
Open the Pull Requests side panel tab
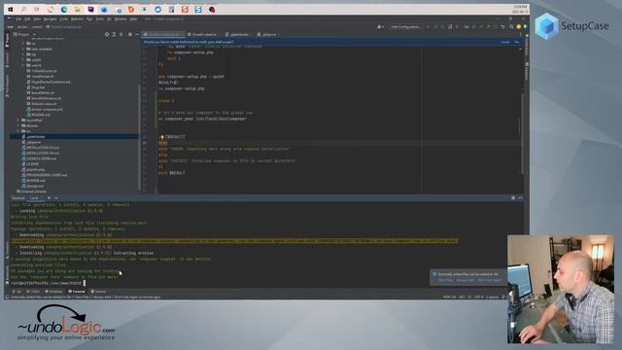pyautogui.click(x=7, y=86)
